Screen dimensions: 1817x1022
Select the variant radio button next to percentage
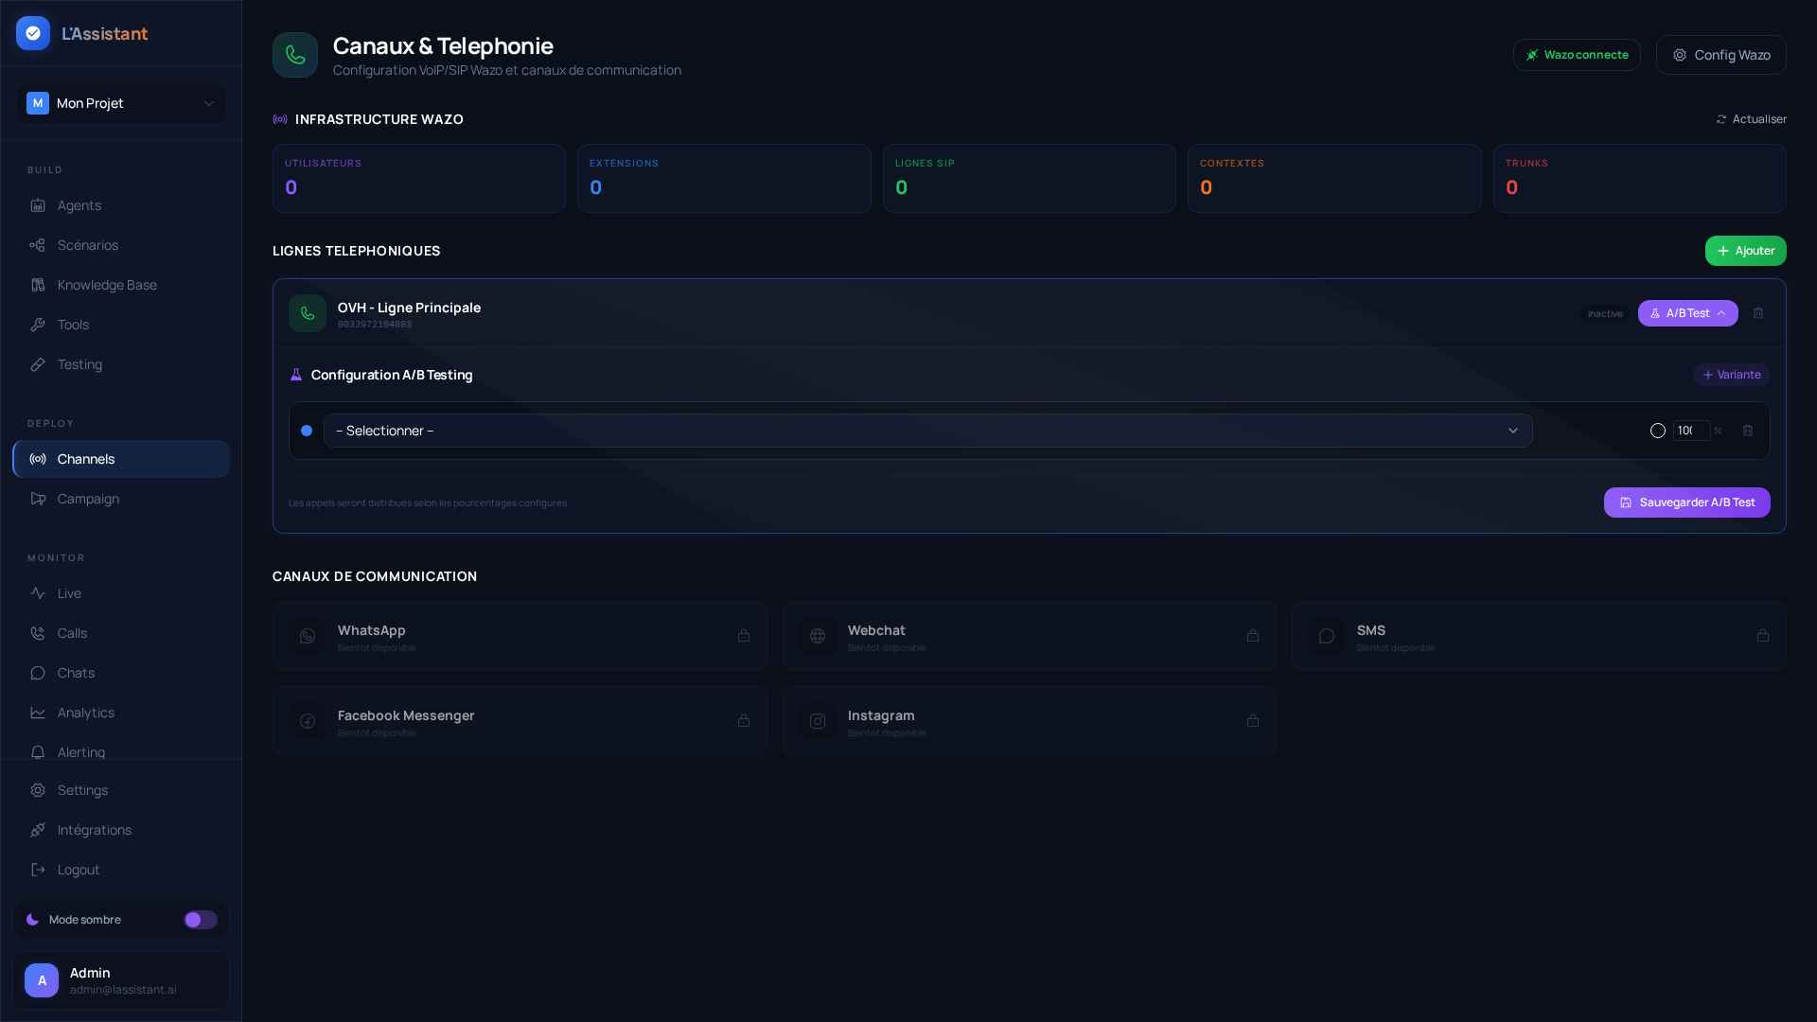tap(1658, 431)
